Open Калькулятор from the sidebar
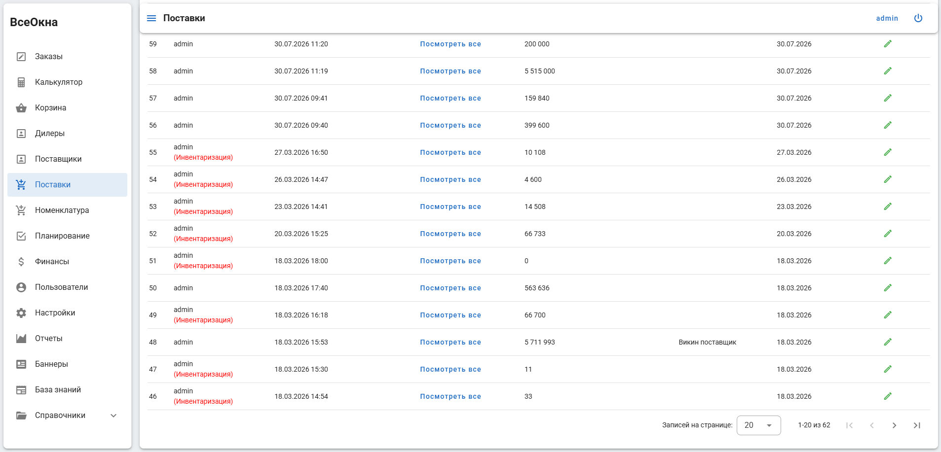 pyautogui.click(x=68, y=82)
